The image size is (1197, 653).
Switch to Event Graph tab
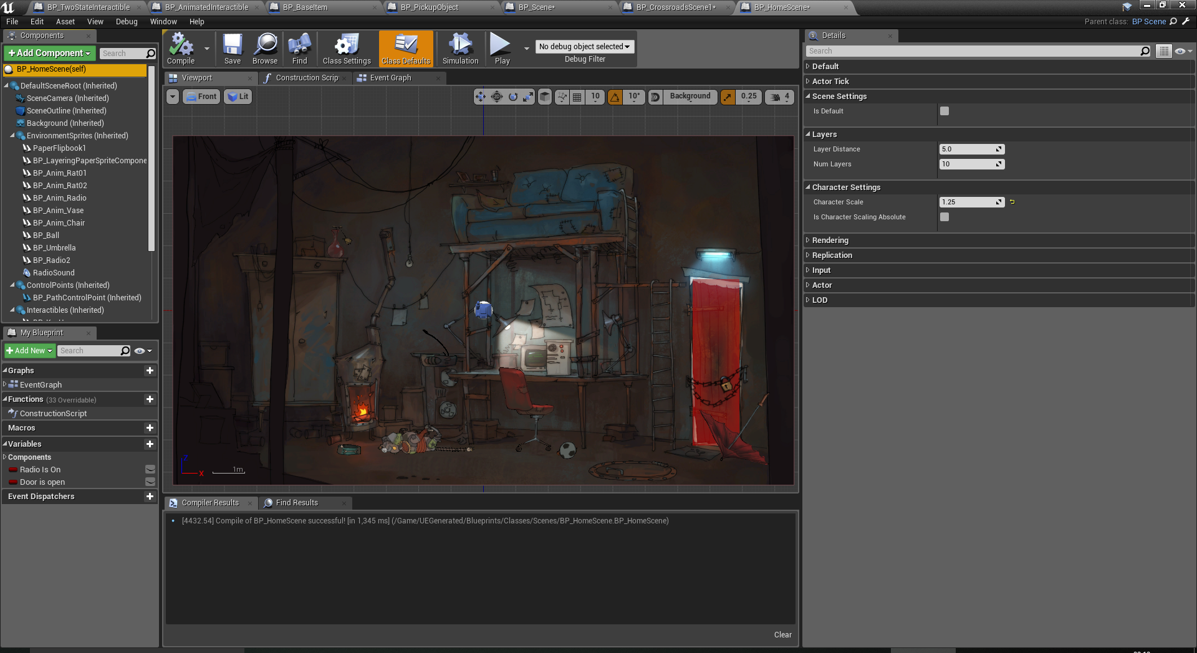click(x=390, y=78)
